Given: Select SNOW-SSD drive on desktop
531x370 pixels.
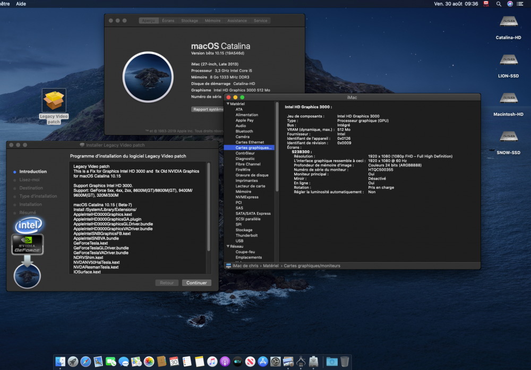Looking at the screenshot, I should [x=508, y=143].
